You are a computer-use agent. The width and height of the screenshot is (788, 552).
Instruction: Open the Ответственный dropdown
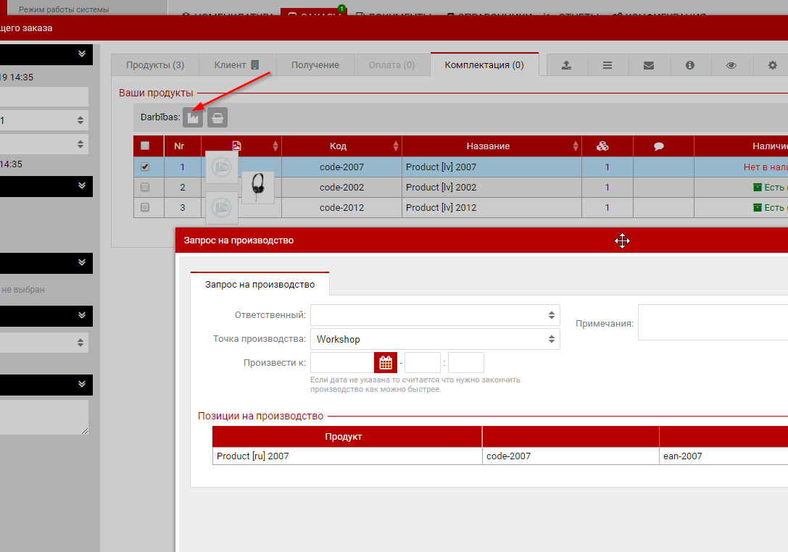click(x=435, y=315)
